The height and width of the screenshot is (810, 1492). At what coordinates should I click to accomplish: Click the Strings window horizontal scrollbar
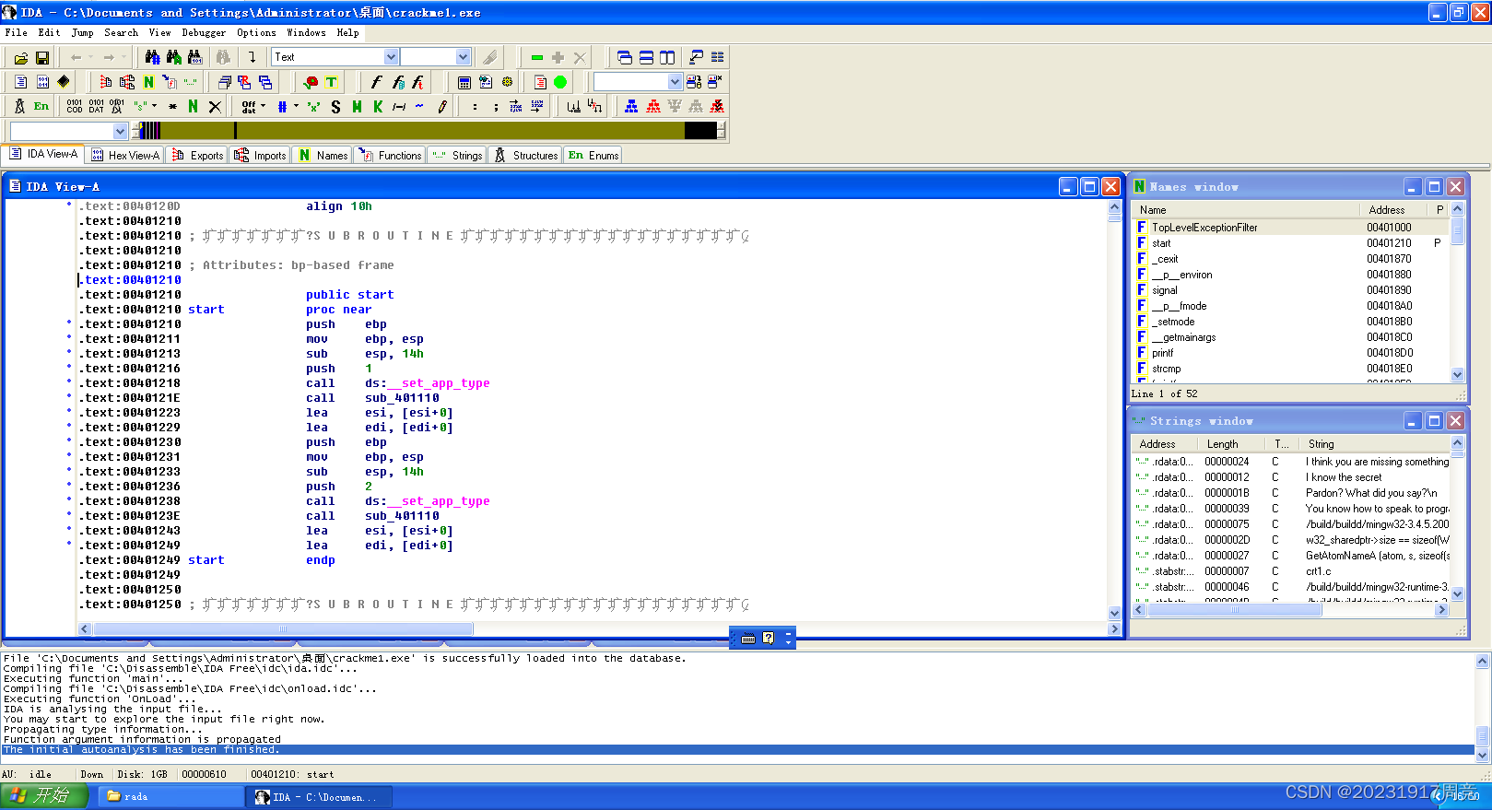(x=1290, y=610)
